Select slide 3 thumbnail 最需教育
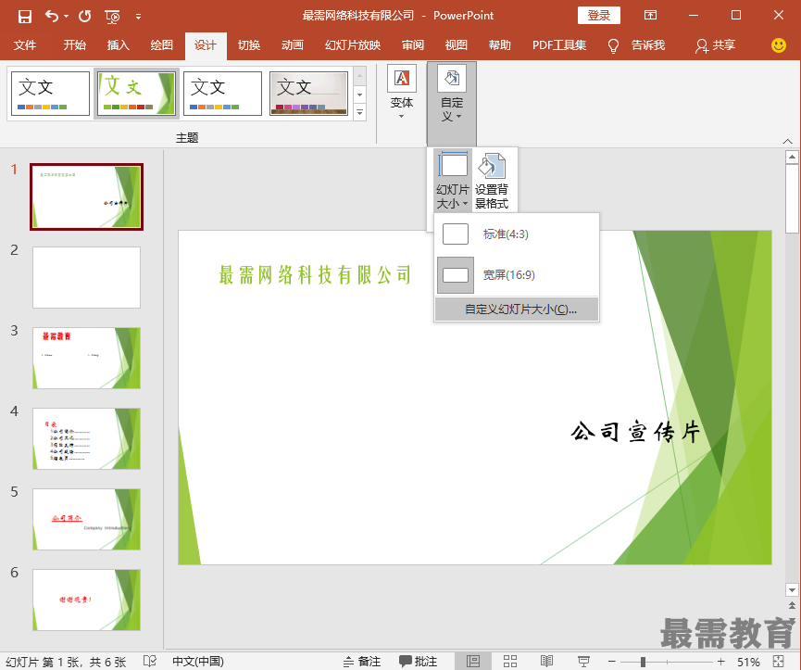 click(86, 359)
